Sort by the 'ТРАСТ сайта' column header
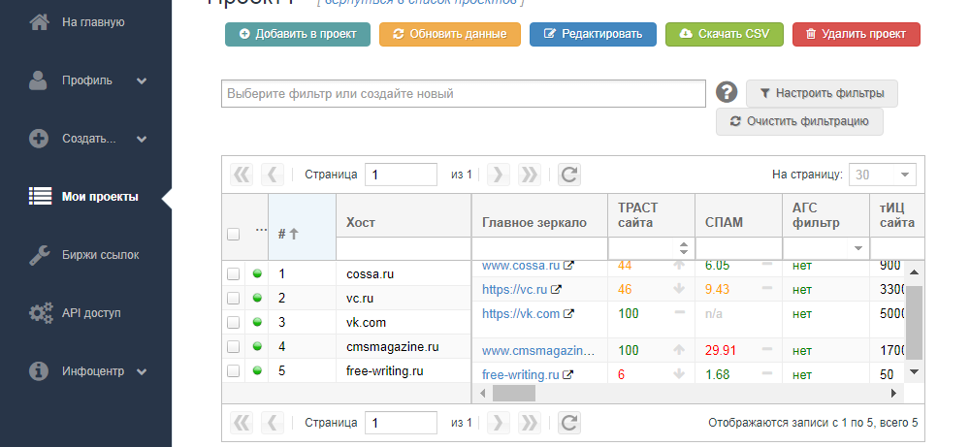 pos(652,215)
